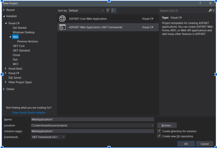This screenshot has height=148, width=217.
Task: Select ASP.NET Web Application (.NET Framework) template
Action: click(x=108, y=27)
